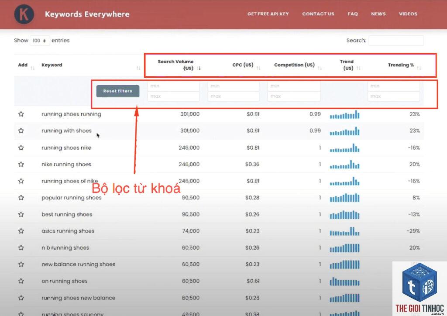The width and height of the screenshot is (447, 316).
Task: Star the keyword 'nike running shoes'
Action: [21, 164]
